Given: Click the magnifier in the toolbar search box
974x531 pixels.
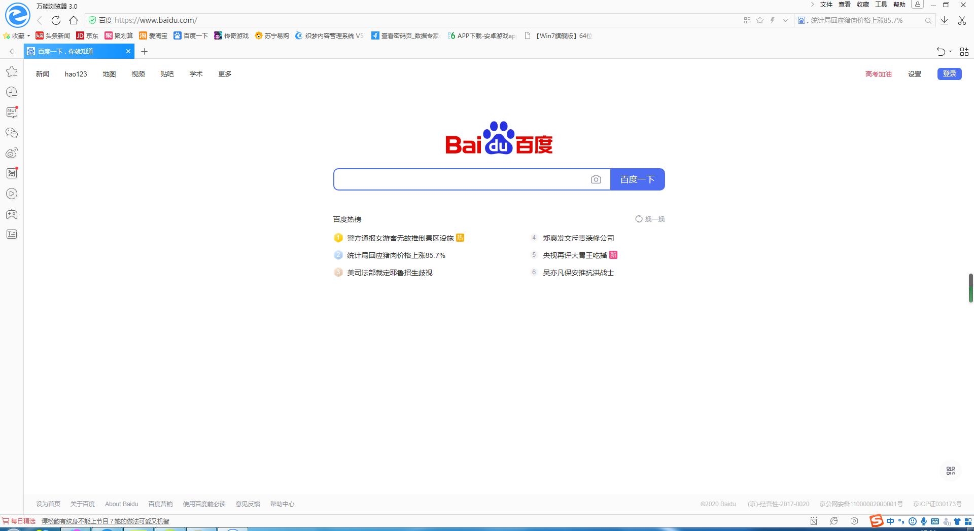Looking at the screenshot, I should [x=928, y=21].
